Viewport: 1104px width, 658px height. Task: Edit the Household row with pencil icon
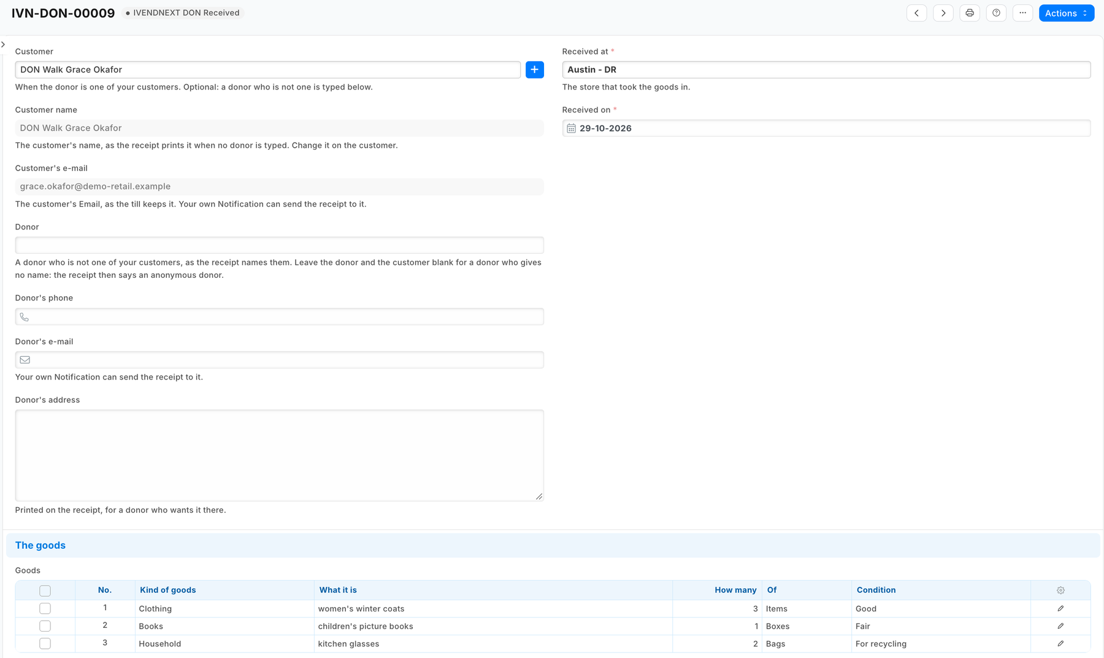tap(1060, 643)
